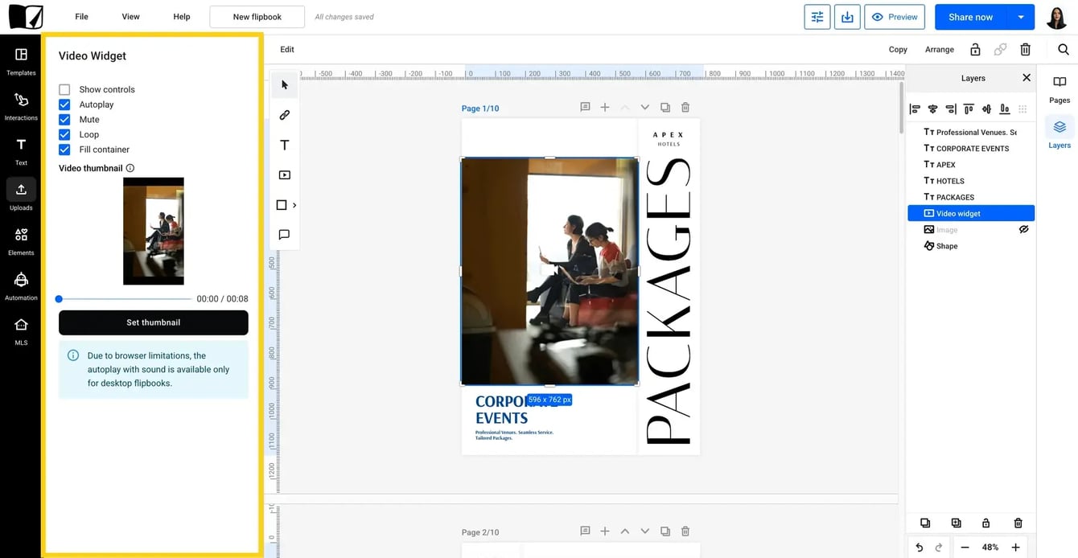Select the PACKAGES layer
Image resolution: width=1078 pixels, height=558 pixels.
click(x=971, y=197)
